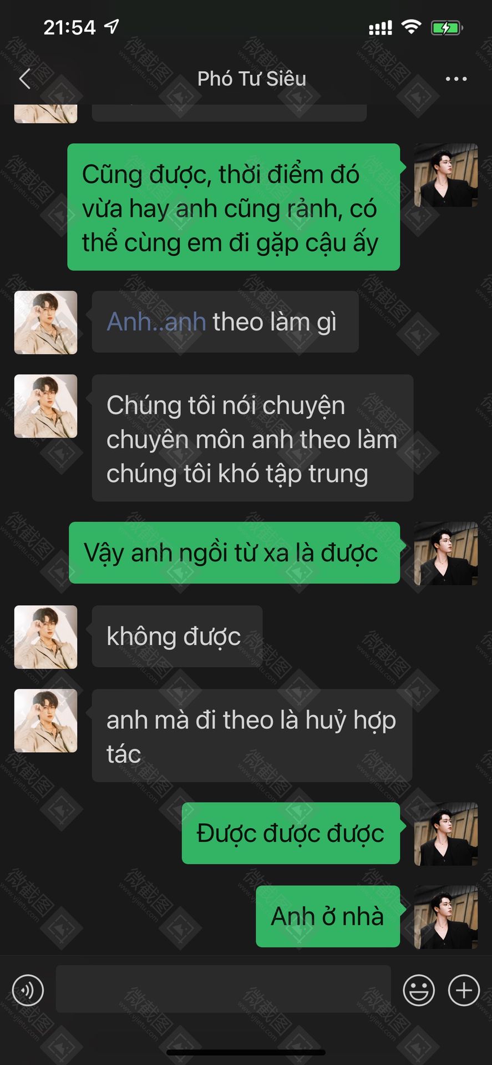Tap the avatar beside 'Cũng được' message

446,175
